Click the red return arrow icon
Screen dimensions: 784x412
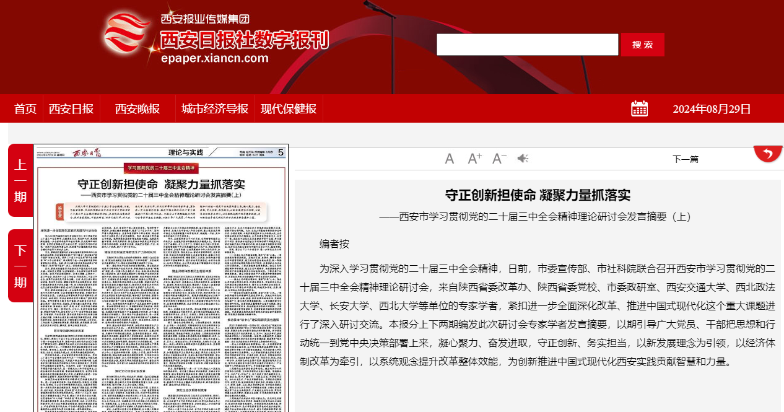[768, 154]
